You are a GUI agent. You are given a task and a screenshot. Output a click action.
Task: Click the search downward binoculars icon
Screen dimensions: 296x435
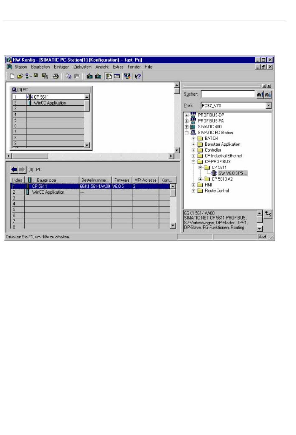coord(268,94)
